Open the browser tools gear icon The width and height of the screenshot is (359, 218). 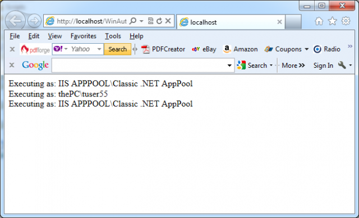pos(346,21)
